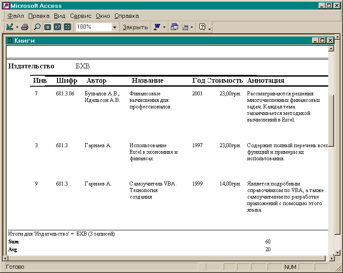Minimize the Microsoft Access window
This screenshot has width=343, height=273.
pyautogui.click(x=322, y=6)
